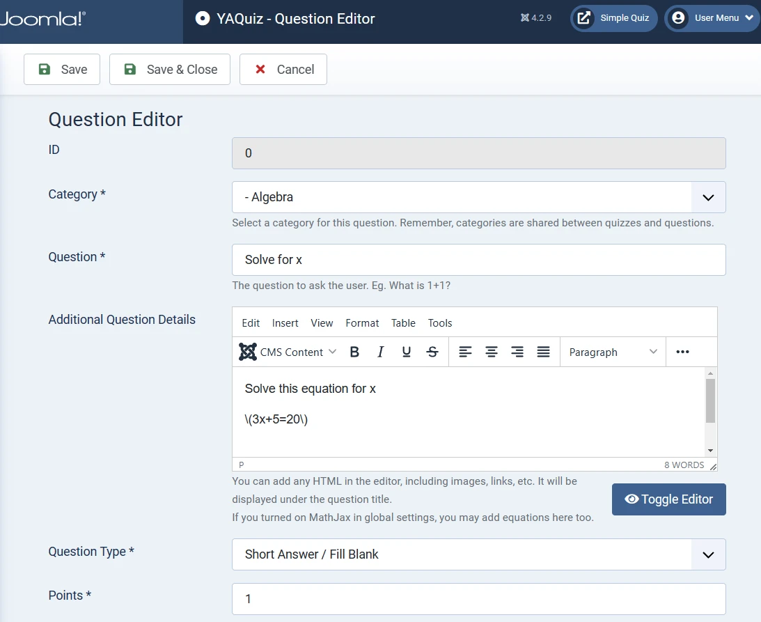Open the editor Insert menu

(x=285, y=323)
